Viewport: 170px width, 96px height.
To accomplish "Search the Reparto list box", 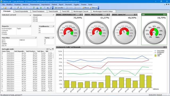I will click(x=31, y=26).
